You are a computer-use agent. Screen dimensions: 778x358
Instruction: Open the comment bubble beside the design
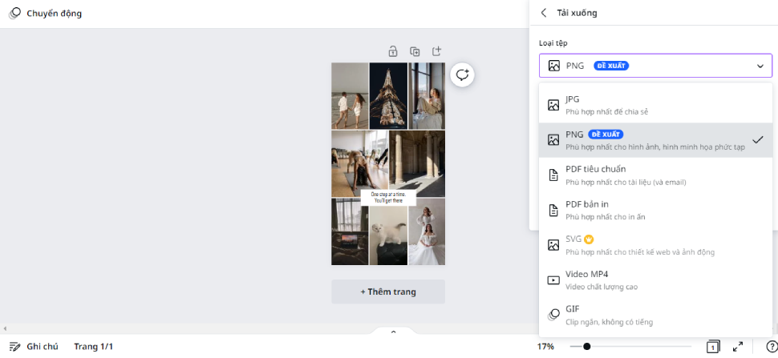tap(462, 74)
